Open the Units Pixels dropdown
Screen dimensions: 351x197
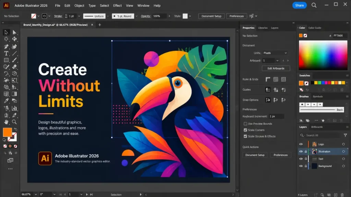coord(275,53)
